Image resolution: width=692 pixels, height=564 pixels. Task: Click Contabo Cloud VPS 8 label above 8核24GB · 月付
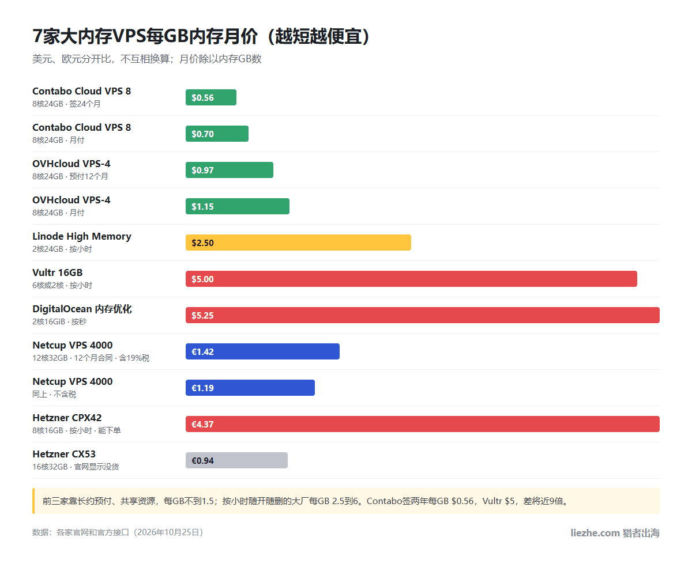tap(82, 127)
